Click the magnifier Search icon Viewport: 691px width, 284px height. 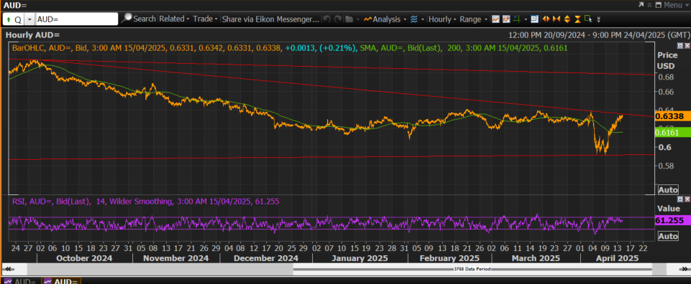tap(127, 19)
